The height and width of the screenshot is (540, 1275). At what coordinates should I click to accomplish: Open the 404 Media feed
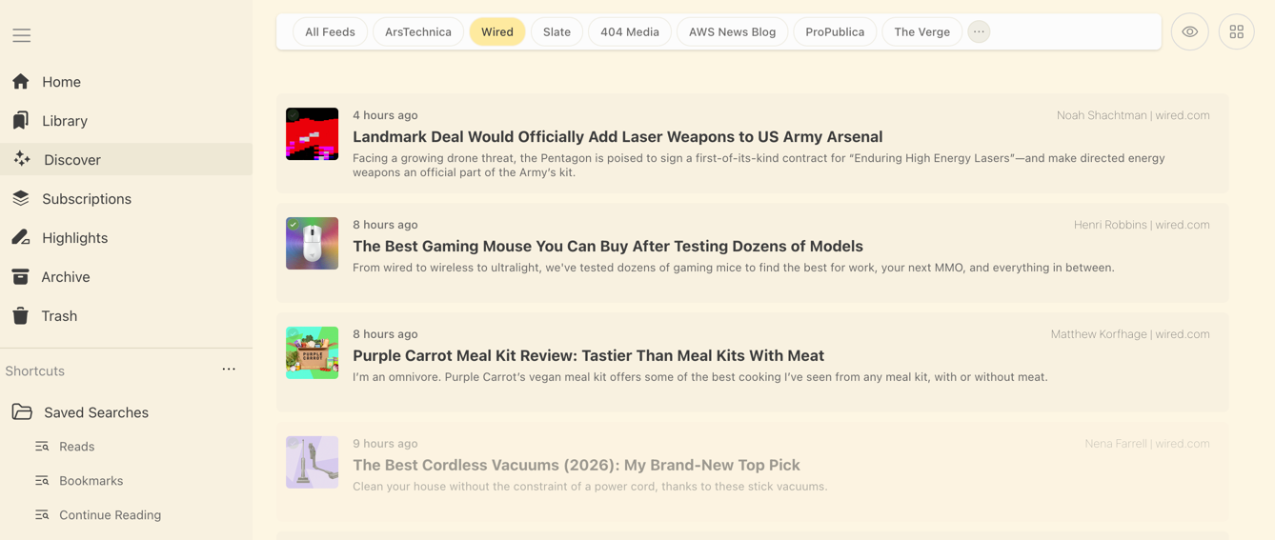[x=630, y=31]
